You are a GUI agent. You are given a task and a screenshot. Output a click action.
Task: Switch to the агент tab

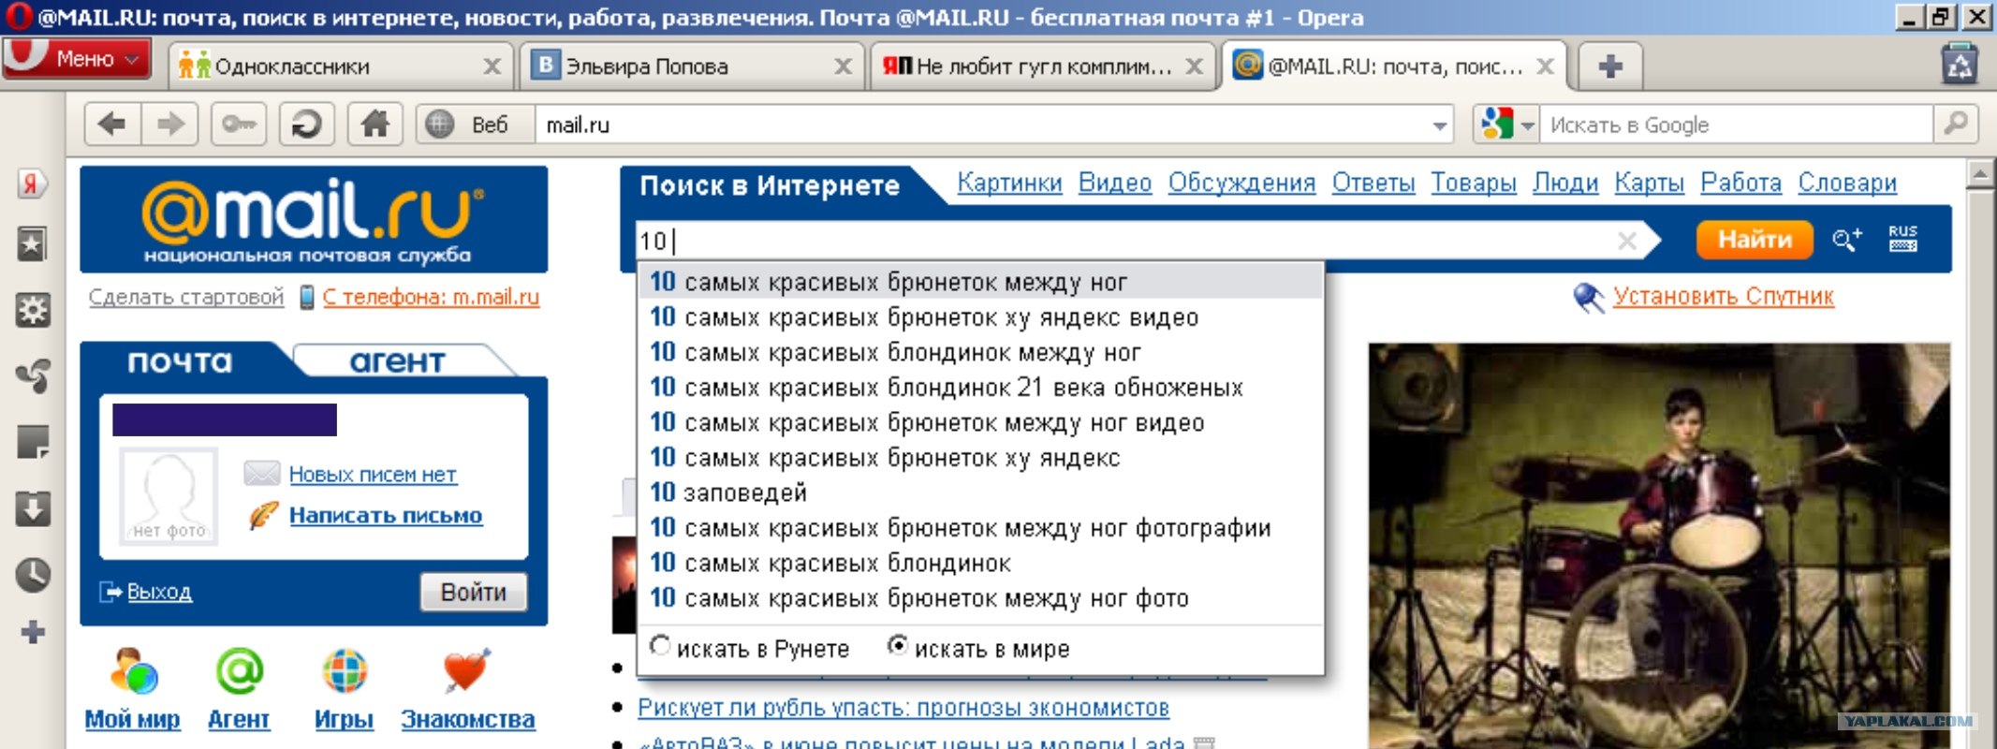click(x=398, y=361)
